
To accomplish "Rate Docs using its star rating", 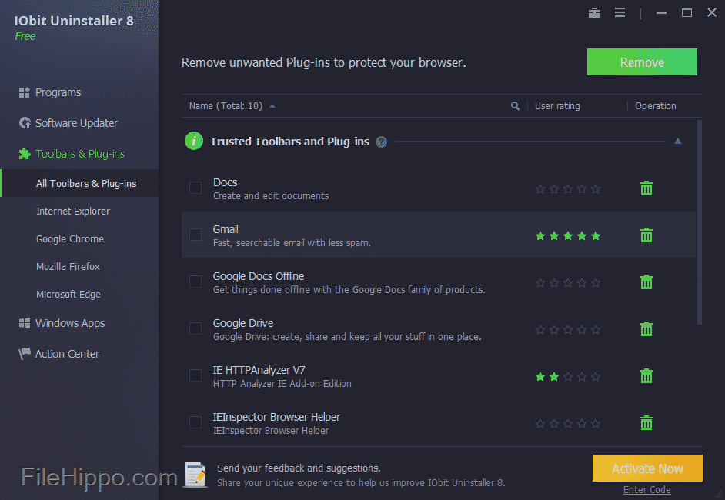I will pyautogui.click(x=568, y=188).
